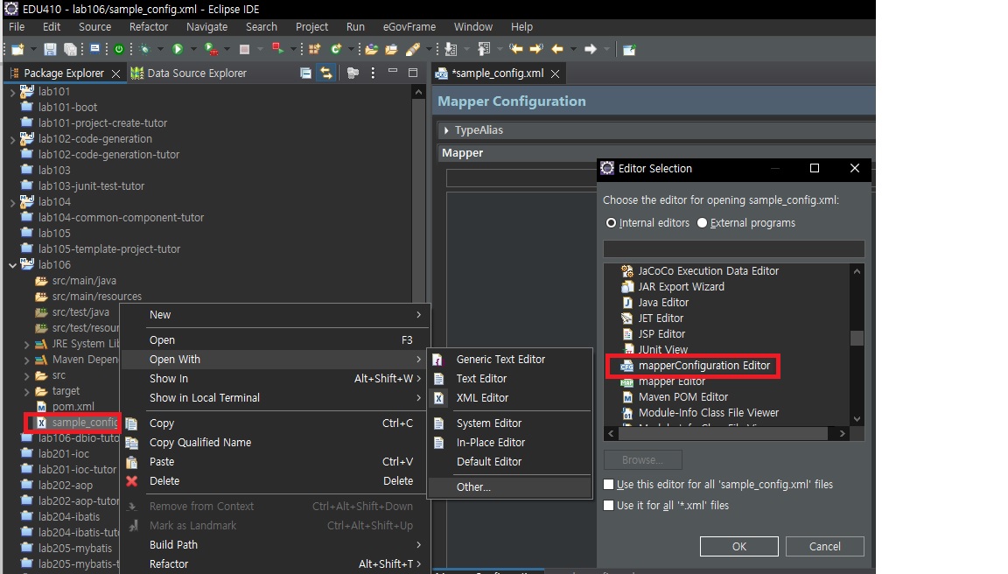Click Cancel in Editor Selection dialog
The image size is (1008, 574).
click(x=825, y=546)
